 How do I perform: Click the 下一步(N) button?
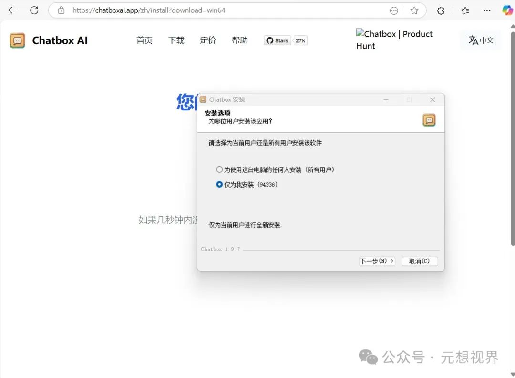coord(377,261)
